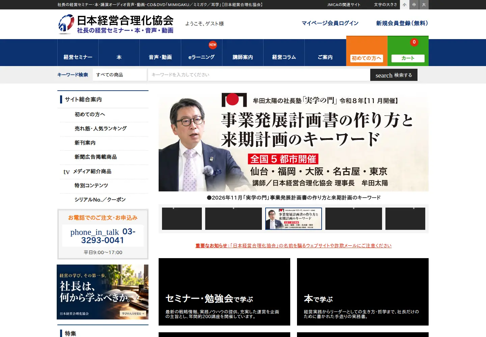Image resolution: width=486 pixels, height=337 pixels.
Task: Select the first dark carousel thumbnail
Action: 182,219
